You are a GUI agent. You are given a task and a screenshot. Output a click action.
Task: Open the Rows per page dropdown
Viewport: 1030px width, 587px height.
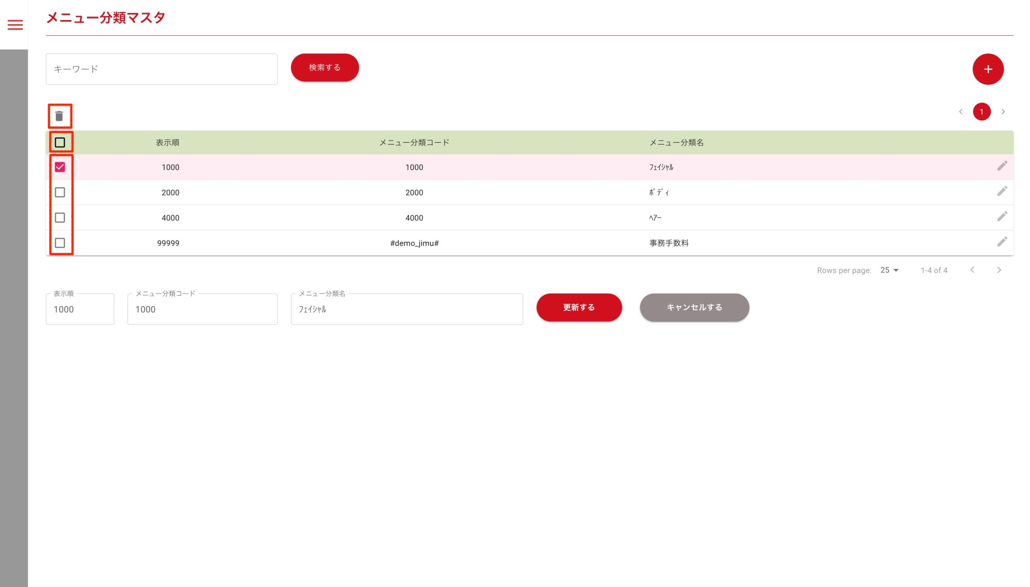889,270
